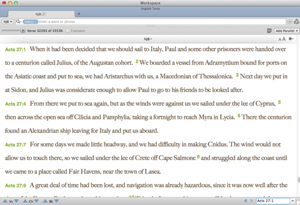Click the 'English Texts' workspace zone title

150,9
